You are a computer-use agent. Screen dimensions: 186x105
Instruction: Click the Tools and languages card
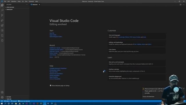[x=137, y=36]
